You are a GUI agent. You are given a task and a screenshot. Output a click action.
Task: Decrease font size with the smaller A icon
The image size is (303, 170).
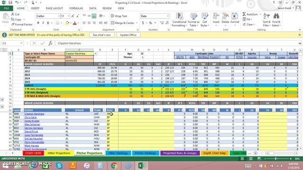click(78, 16)
